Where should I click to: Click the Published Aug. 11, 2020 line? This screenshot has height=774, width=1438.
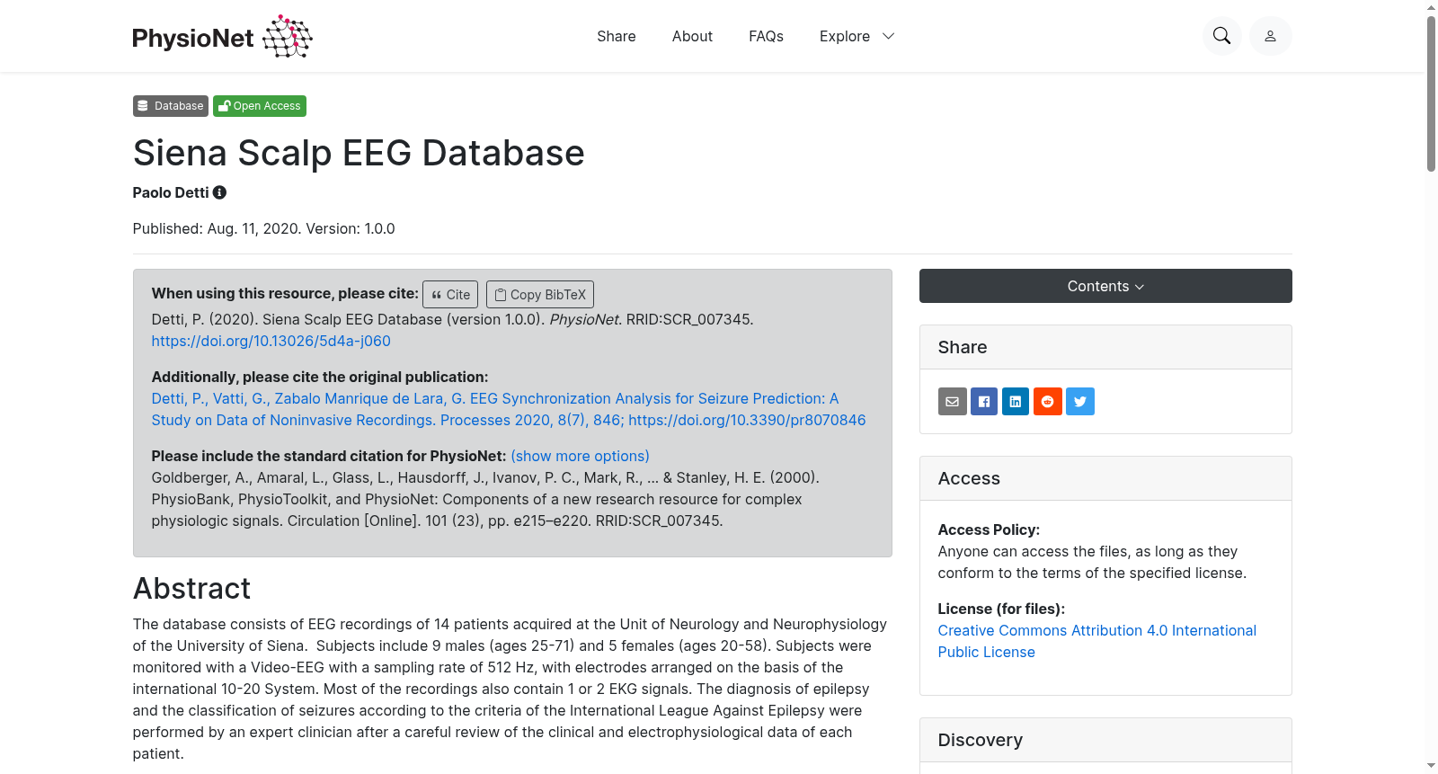tap(263, 228)
